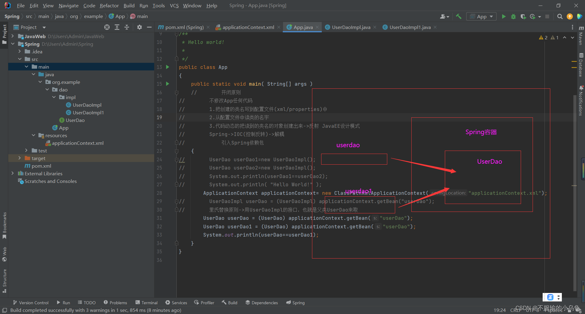Open App run configuration dropdown
Screen dimensions: 585x314
tap(481, 16)
